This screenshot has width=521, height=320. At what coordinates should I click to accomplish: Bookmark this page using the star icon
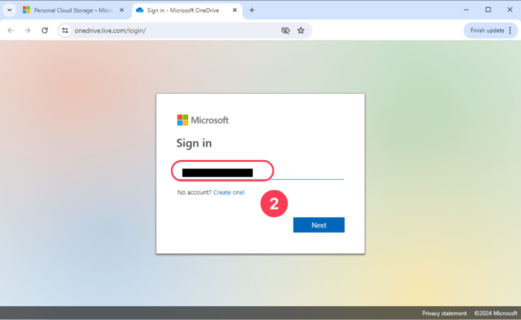[x=301, y=30]
